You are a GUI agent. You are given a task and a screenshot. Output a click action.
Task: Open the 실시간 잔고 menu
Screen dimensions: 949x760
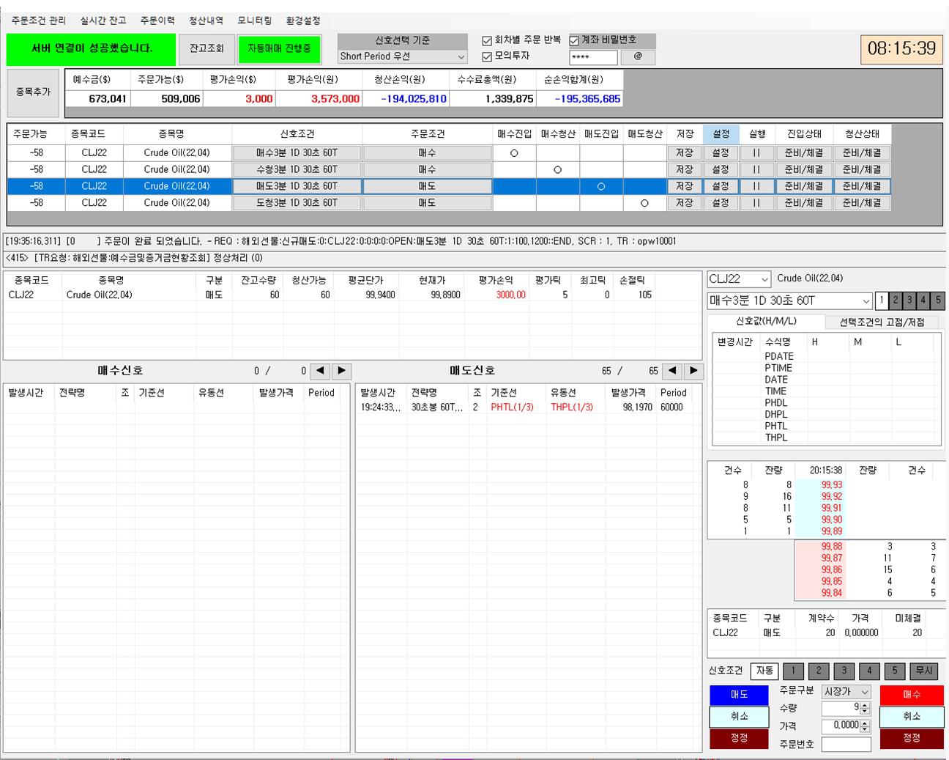click(103, 21)
